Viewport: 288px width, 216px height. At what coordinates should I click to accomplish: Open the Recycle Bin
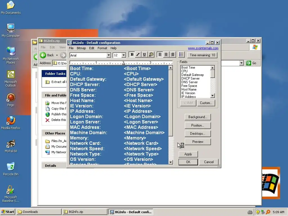pyautogui.click(x=11, y=169)
